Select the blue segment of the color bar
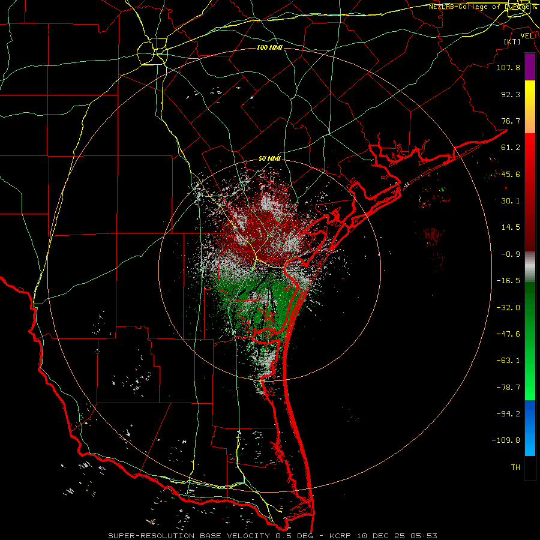Screen dimensions: 540x540 pos(530,428)
